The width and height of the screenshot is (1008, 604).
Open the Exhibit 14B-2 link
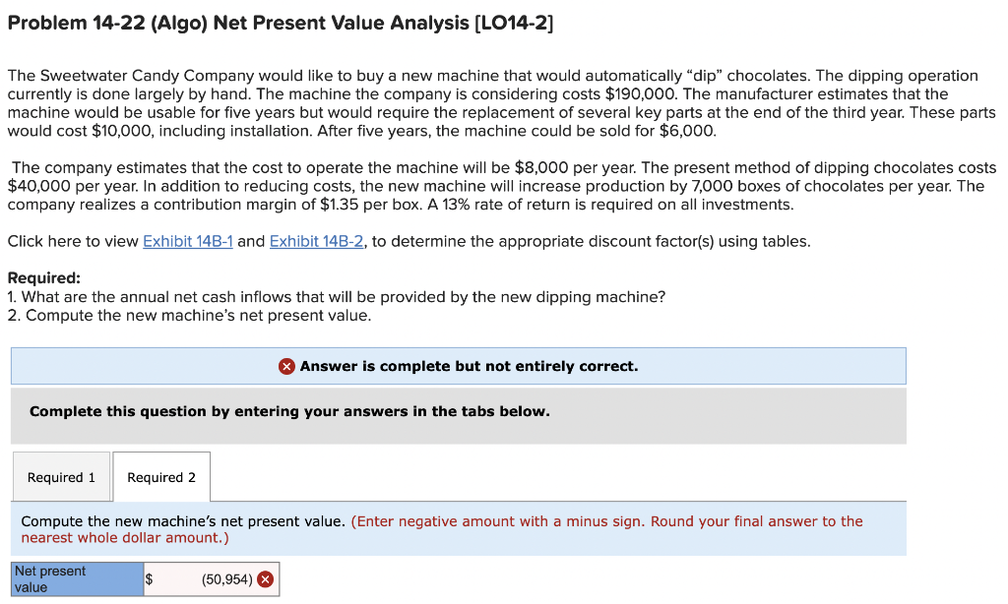point(316,241)
